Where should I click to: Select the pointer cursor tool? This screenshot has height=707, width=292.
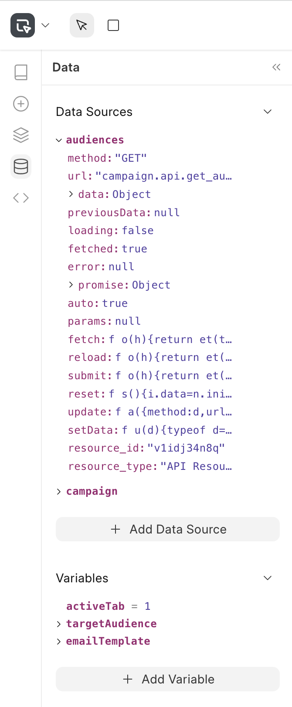[82, 25]
